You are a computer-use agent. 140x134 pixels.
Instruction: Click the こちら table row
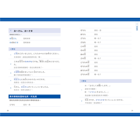pyautogui.click(x=34, y=105)
